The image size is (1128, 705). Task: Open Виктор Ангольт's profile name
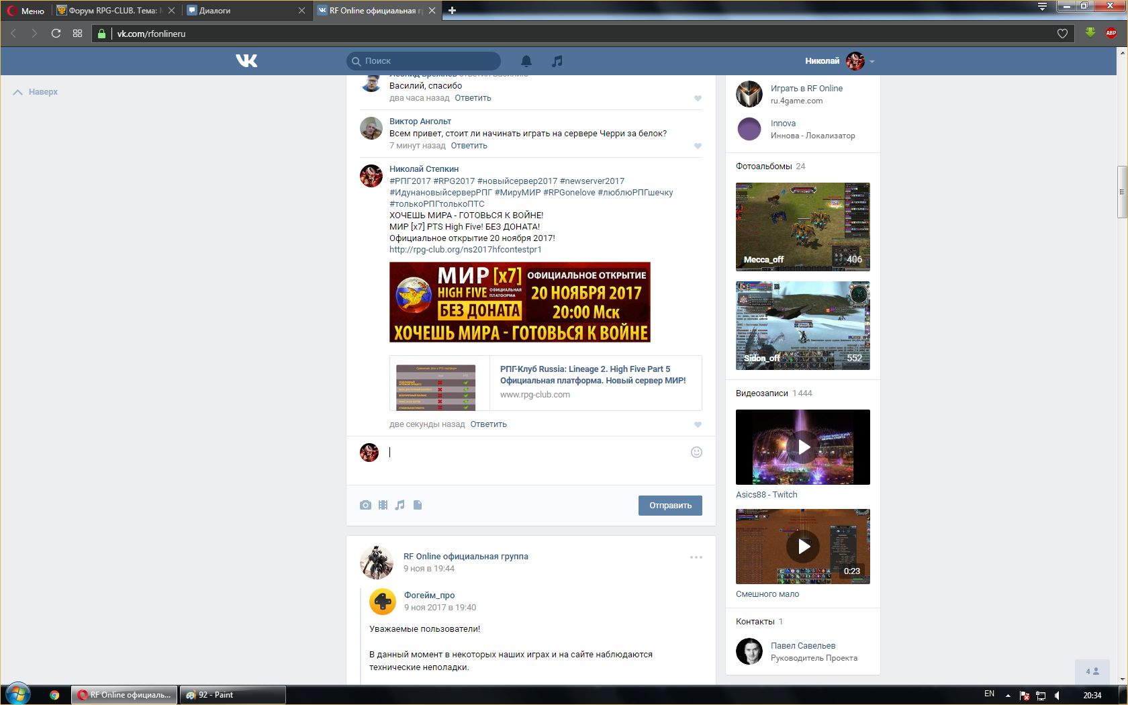(420, 122)
